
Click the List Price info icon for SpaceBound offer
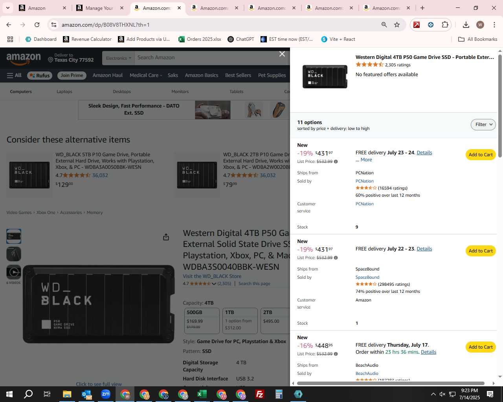tap(336, 258)
